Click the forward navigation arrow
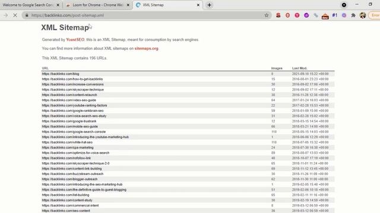The image size is (380, 213). (x=5, y=15)
